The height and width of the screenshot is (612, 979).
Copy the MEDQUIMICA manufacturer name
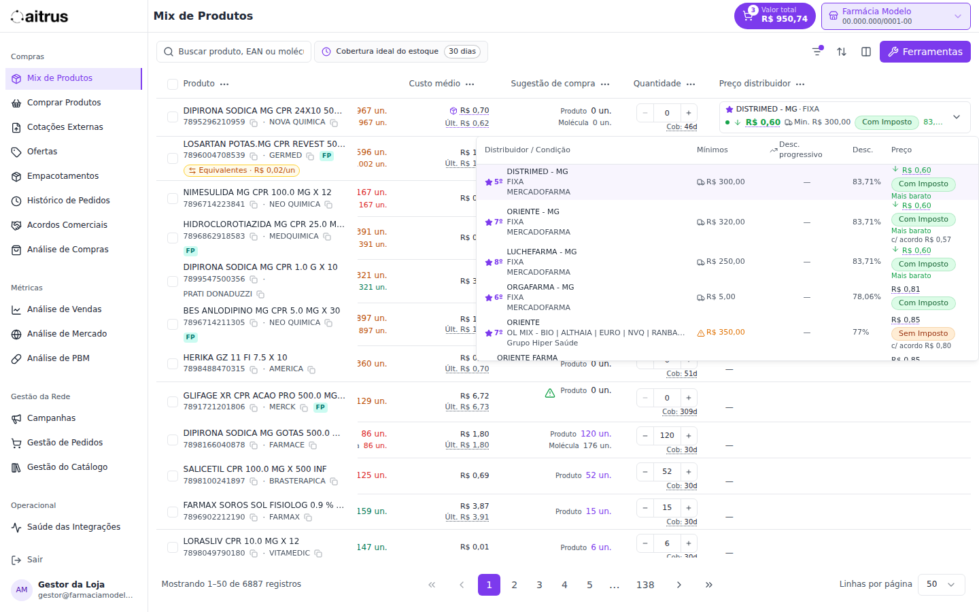(x=327, y=237)
